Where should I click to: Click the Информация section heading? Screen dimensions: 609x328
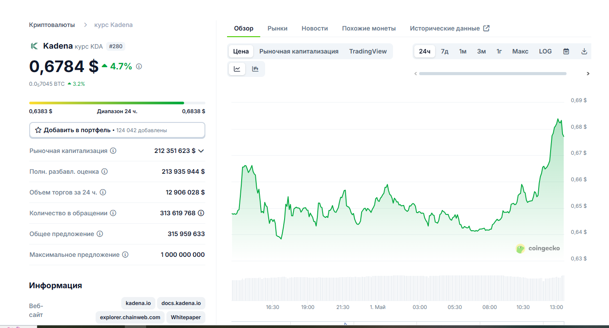pos(56,286)
